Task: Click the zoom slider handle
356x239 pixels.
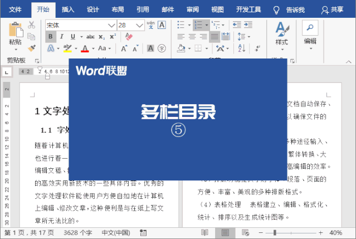Action: point(275,233)
